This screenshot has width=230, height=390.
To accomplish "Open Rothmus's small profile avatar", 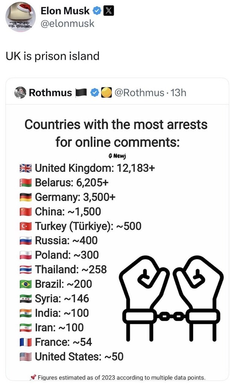I will click(20, 92).
